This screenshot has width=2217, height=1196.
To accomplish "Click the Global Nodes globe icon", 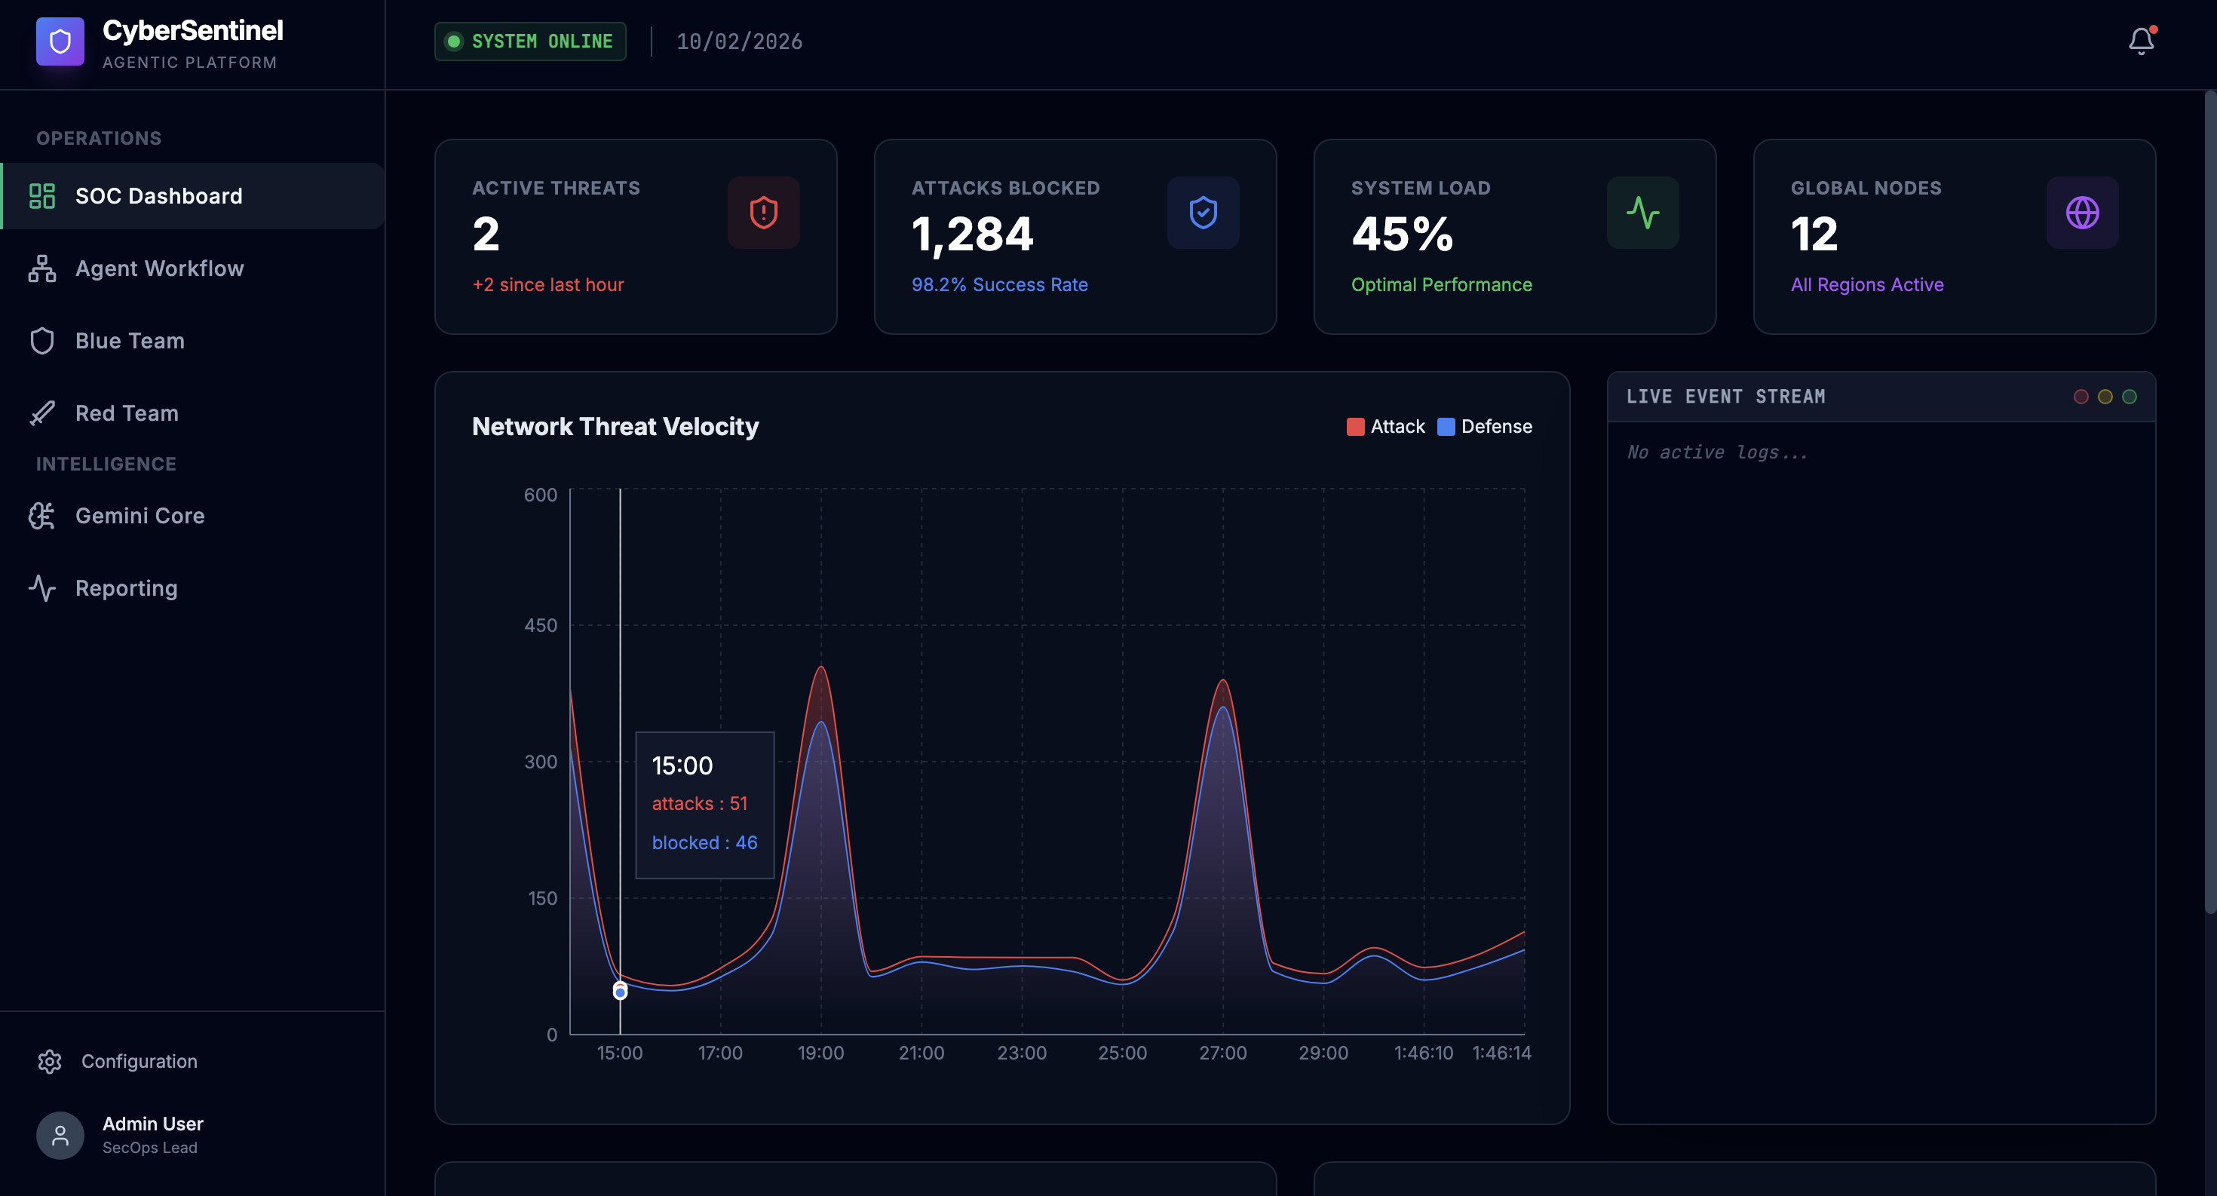I will 2082,213.
